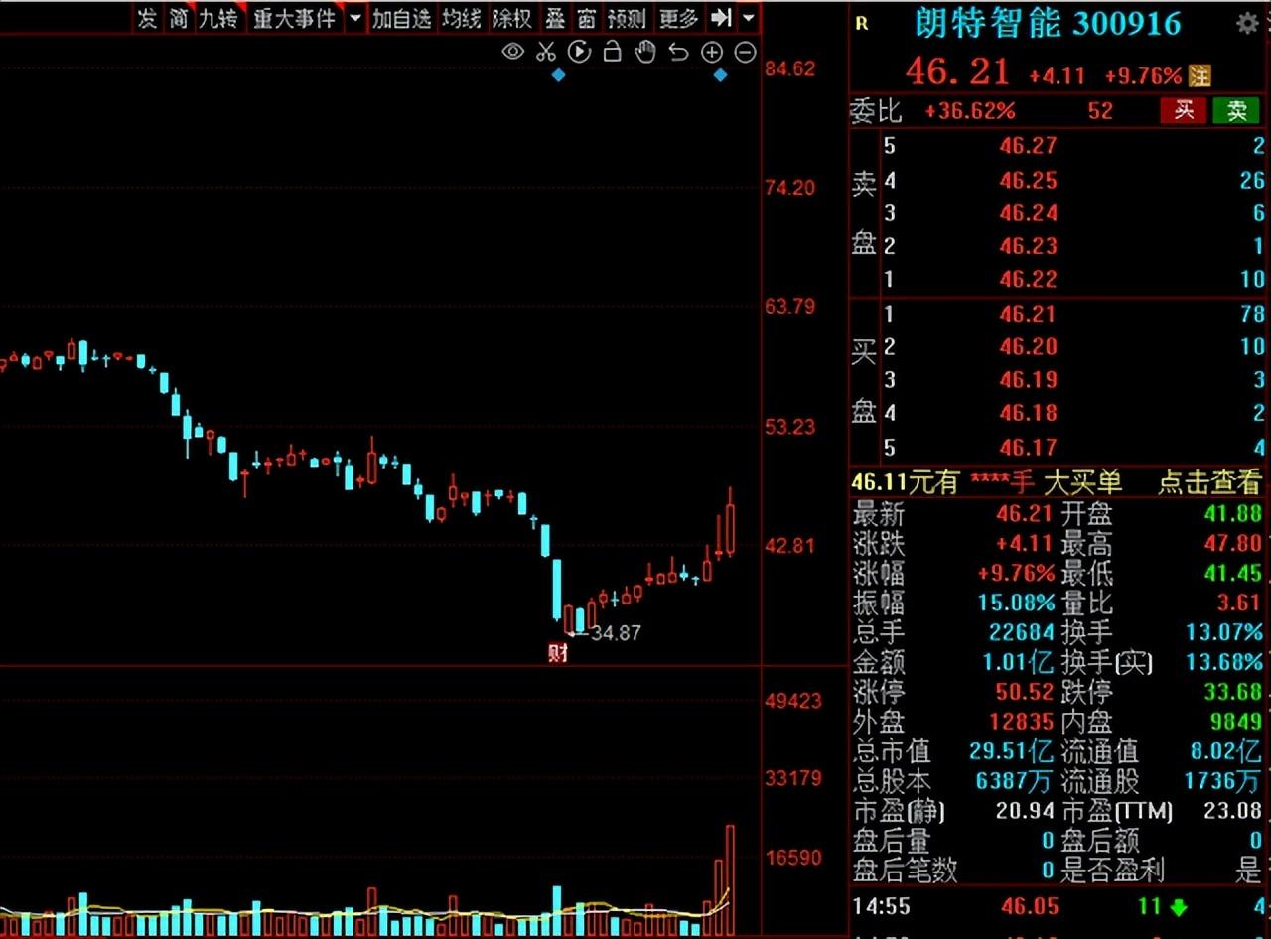Open dropdown arrow next to 重大事件
The image size is (1271, 939).
(x=354, y=18)
